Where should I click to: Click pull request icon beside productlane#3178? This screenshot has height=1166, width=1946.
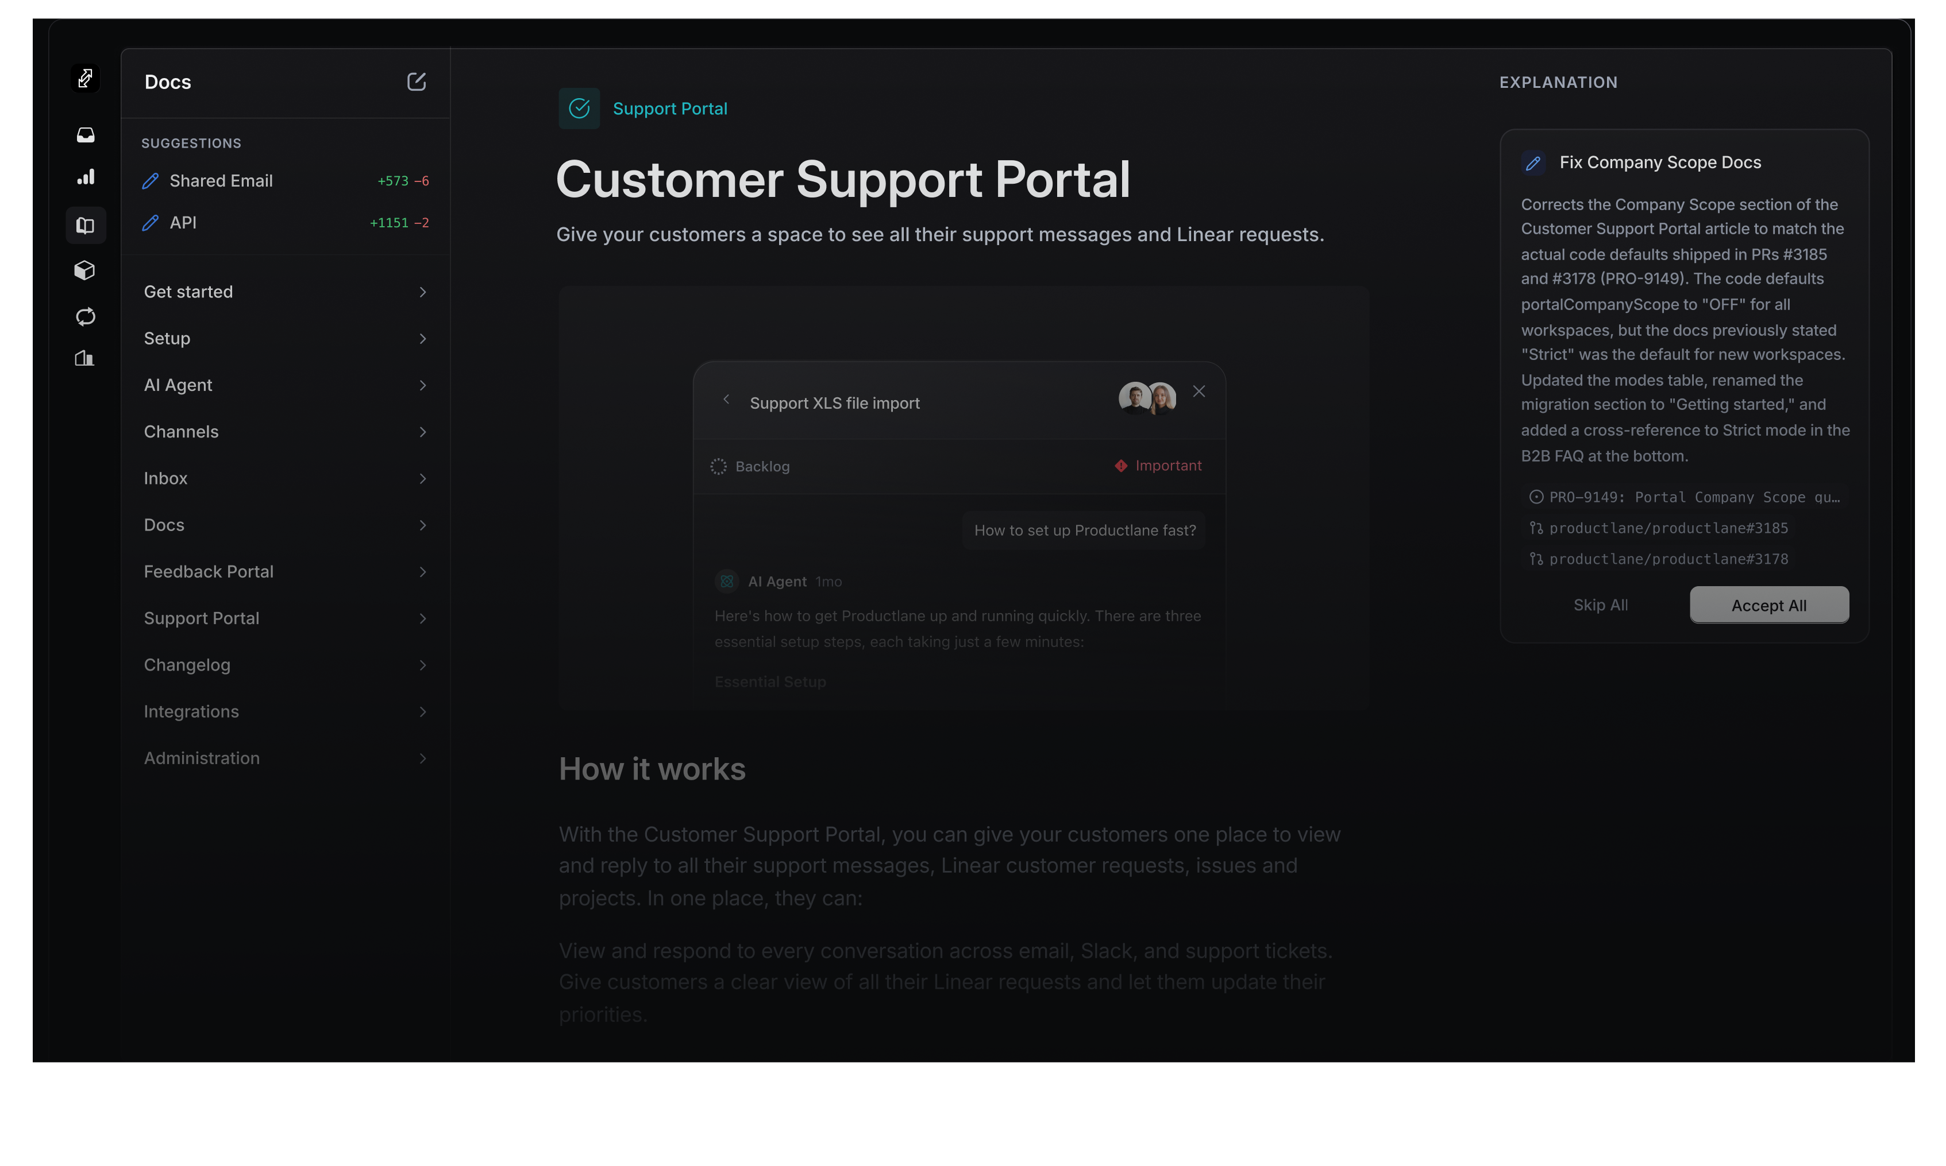click(1536, 559)
